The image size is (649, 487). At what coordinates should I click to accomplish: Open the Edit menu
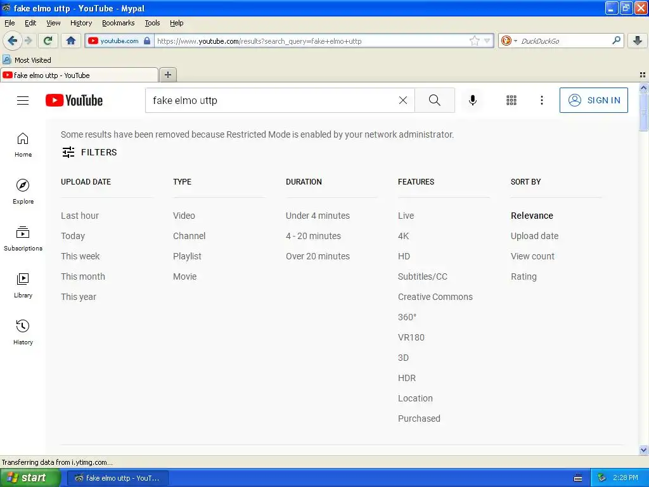point(30,23)
